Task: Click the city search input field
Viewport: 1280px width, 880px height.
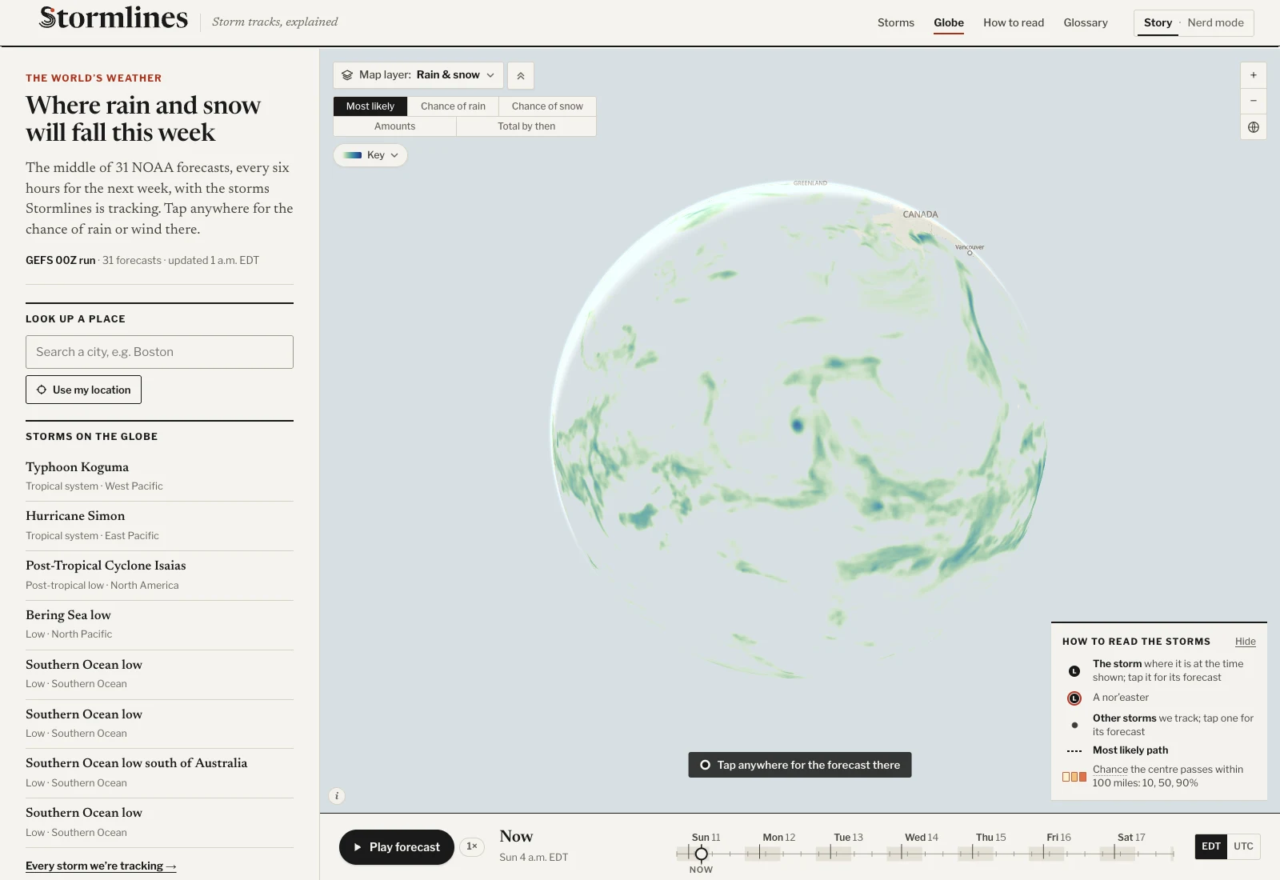Action: (x=159, y=352)
